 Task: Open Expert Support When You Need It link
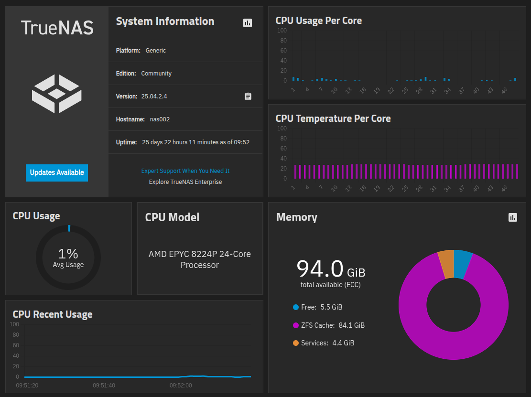point(185,171)
